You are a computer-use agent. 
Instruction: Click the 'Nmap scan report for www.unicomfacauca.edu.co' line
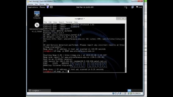tap(74, 57)
